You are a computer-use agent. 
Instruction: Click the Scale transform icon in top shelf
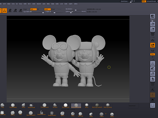tap(15, 11)
